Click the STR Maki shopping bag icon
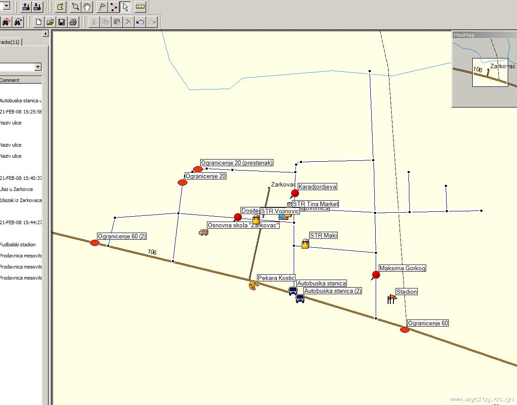517x405 pixels. [x=305, y=244]
